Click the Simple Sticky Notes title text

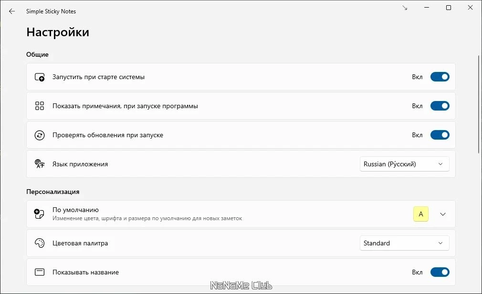click(x=51, y=11)
